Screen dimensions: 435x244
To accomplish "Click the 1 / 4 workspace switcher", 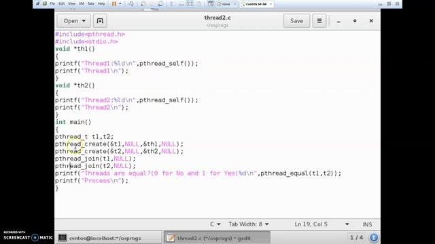I will pos(356,237).
